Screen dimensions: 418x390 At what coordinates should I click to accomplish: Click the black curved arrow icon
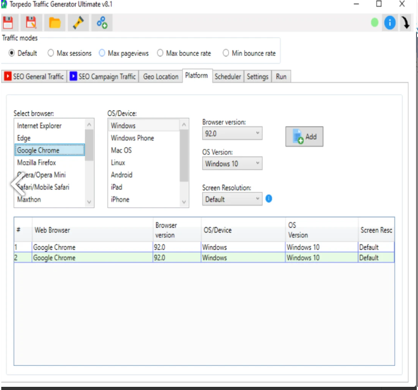click(x=405, y=23)
